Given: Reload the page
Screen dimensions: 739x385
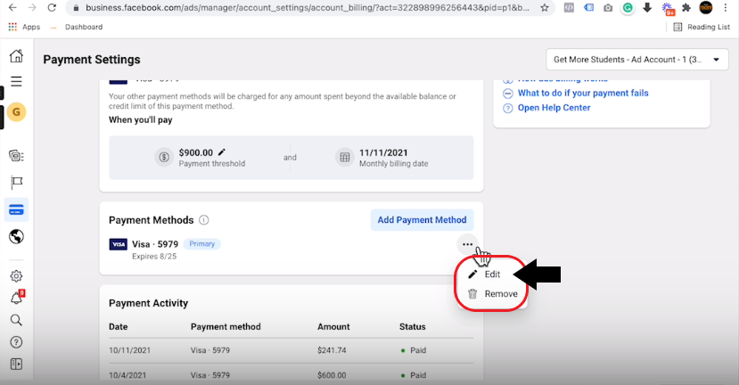Looking at the screenshot, I should click(52, 7).
